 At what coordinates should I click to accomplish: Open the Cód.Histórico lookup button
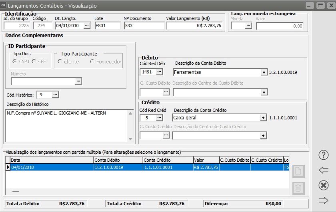pos(55,95)
